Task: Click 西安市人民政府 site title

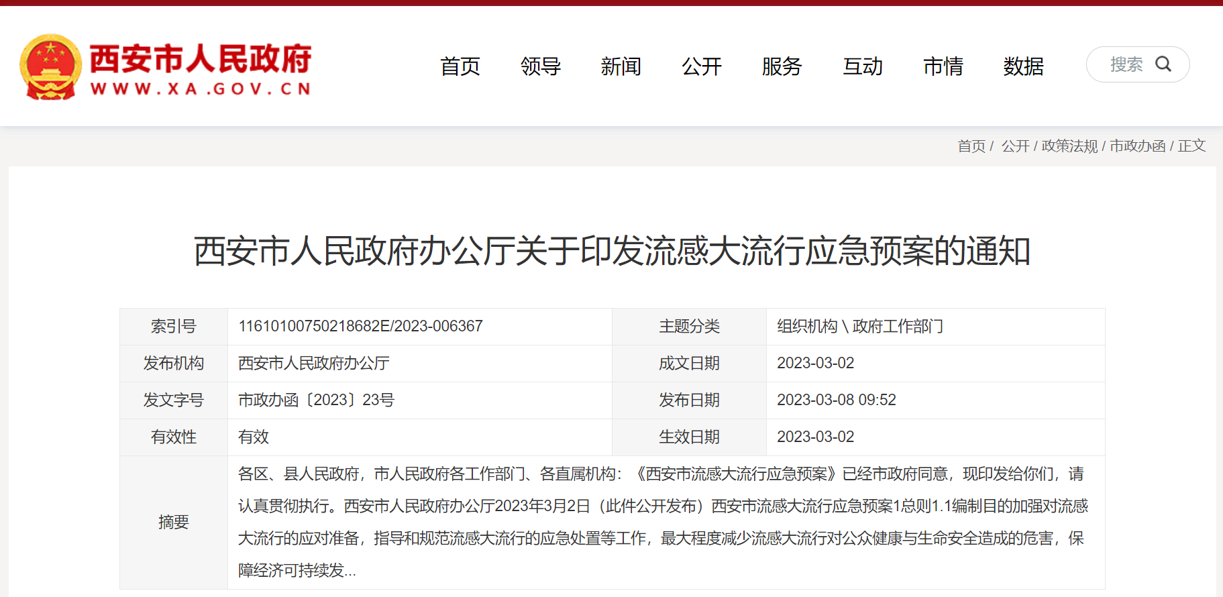Action: click(x=201, y=58)
